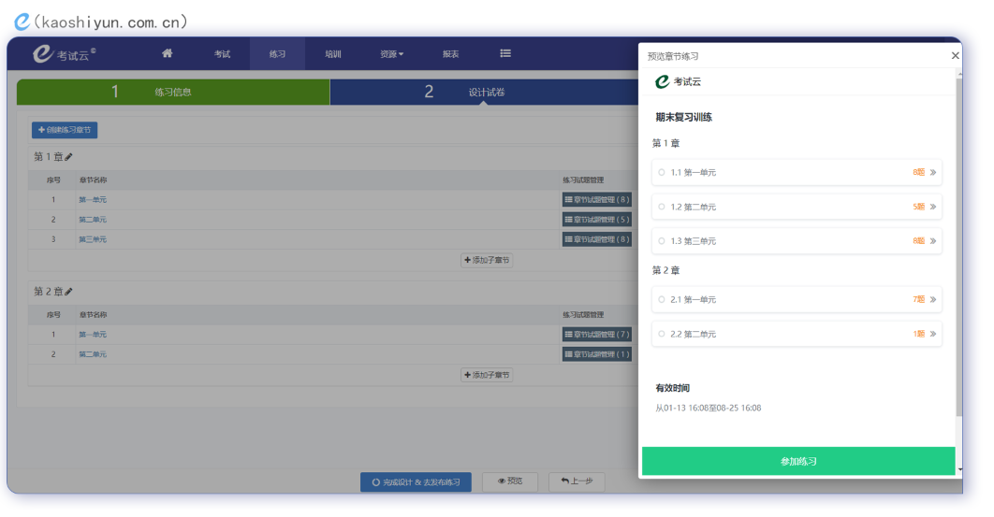This screenshot has width=994, height=517.
Task: Click the home icon in navbar
Action: point(168,53)
